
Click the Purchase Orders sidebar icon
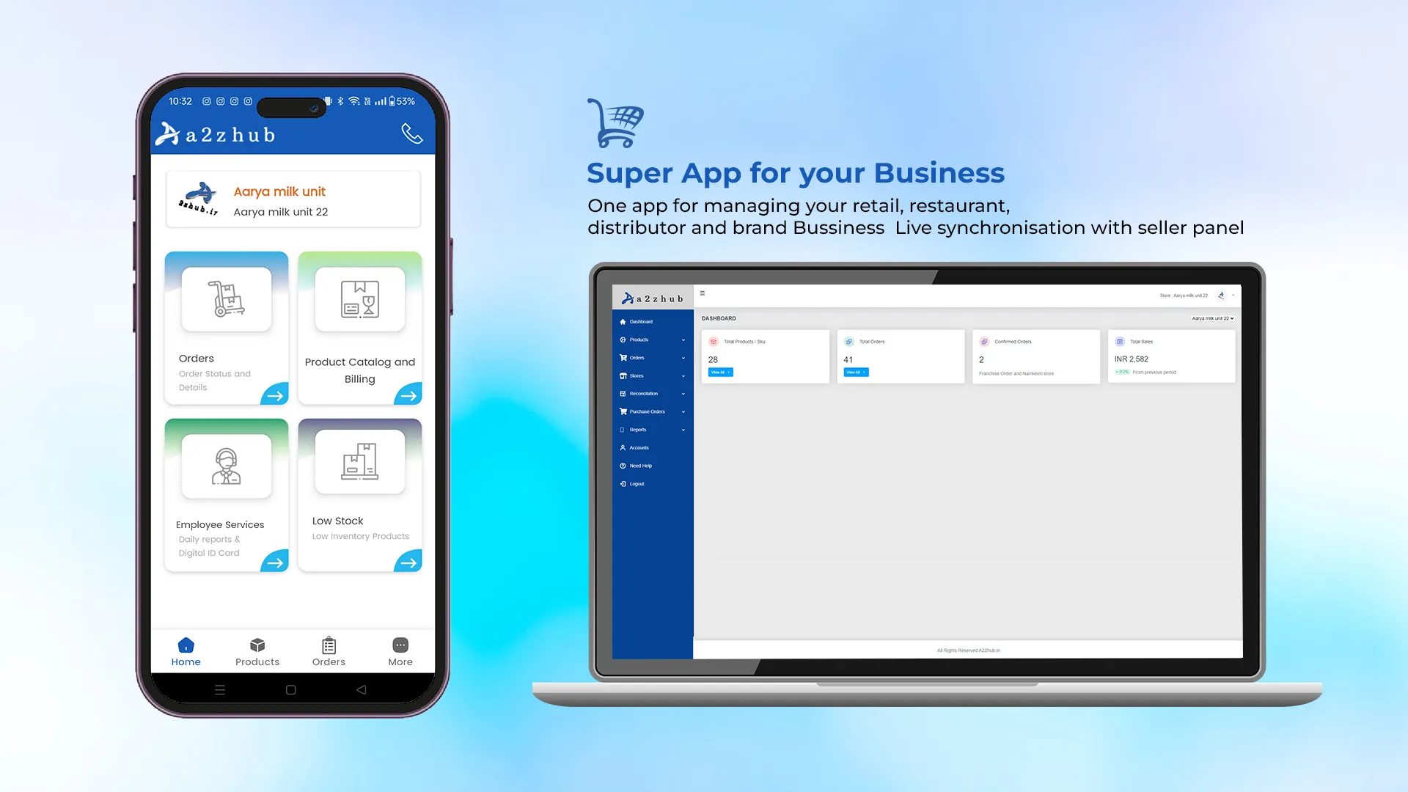[623, 411]
